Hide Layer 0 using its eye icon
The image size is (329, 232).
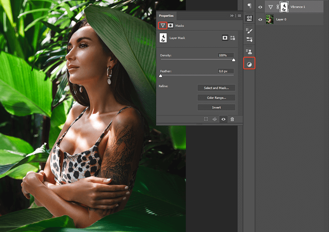[x=260, y=20]
